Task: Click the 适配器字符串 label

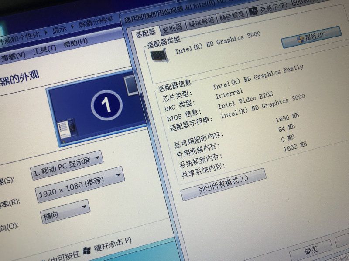Action: pyautogui.click(x=191, y=124)
